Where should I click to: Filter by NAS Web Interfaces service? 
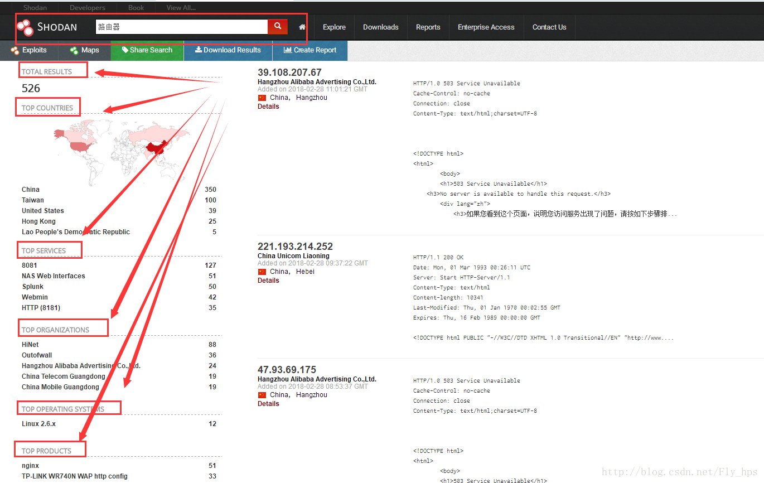pyautogui.click(x=54, y=276)
